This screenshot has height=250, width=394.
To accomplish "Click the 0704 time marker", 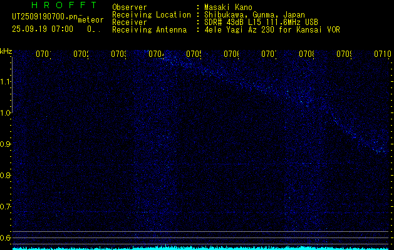I will pos(156,54).
